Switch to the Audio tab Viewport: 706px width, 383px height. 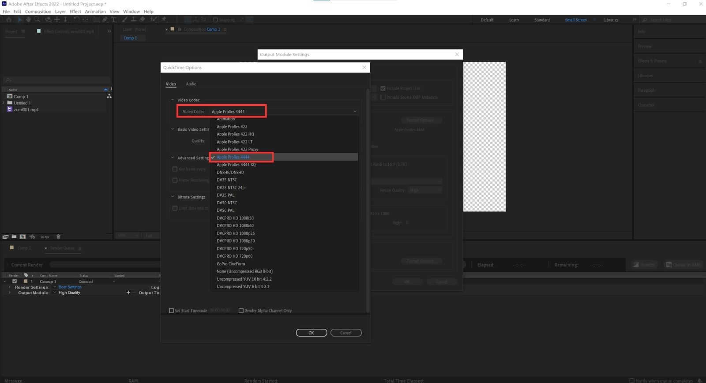point(191,84)
